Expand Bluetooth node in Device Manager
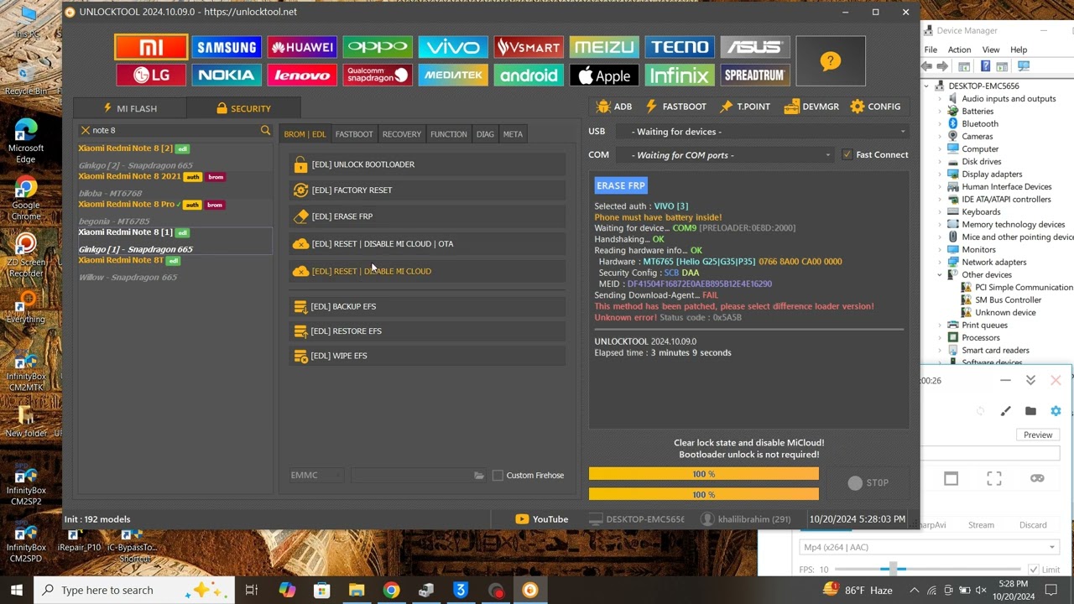Viewport: 1074px width, 604px height. pyautogui.click(x=940, y=123)
